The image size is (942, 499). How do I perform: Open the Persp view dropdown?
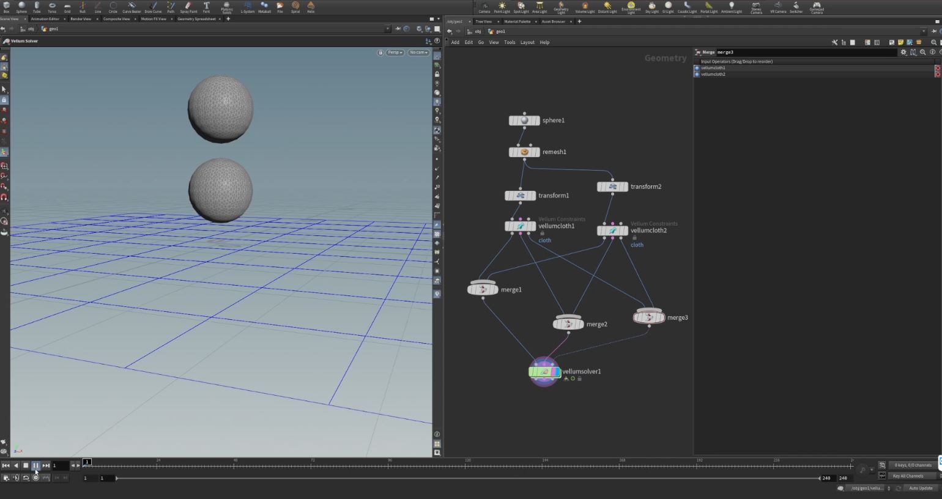coord(395,52)
